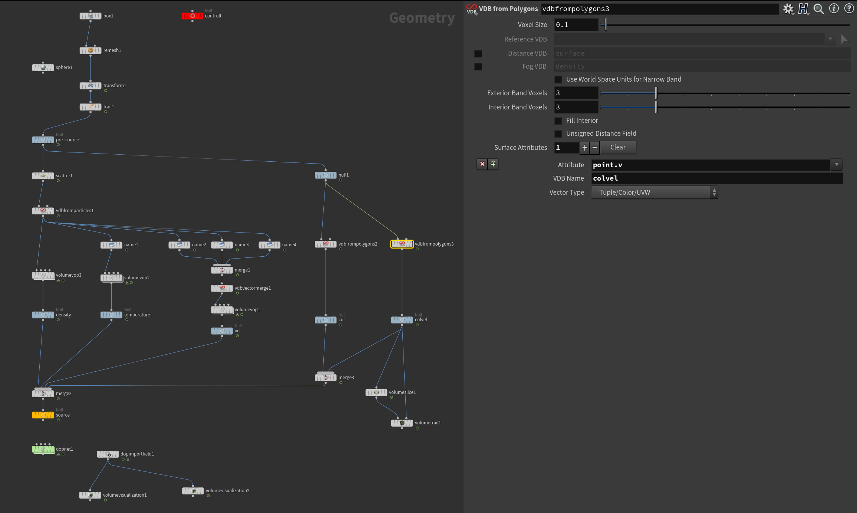This screenshot has height=513, width=857.
Task: Click the gear settings icon in parameter header
Action: tap(788, 9)
